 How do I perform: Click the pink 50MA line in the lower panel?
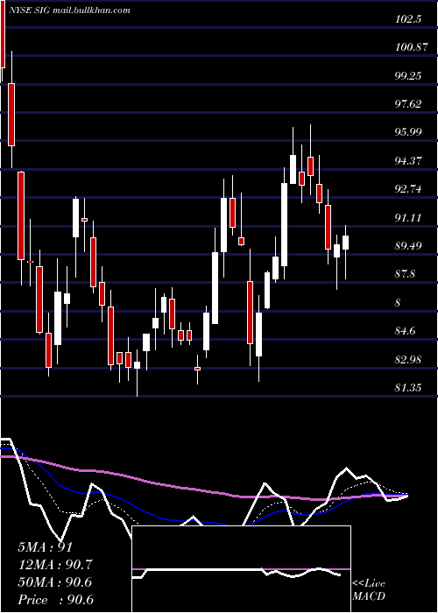pos(203,490)
